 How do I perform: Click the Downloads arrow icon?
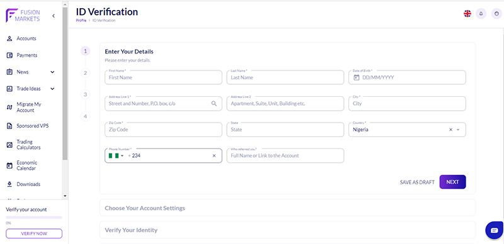tap(9, 184)
